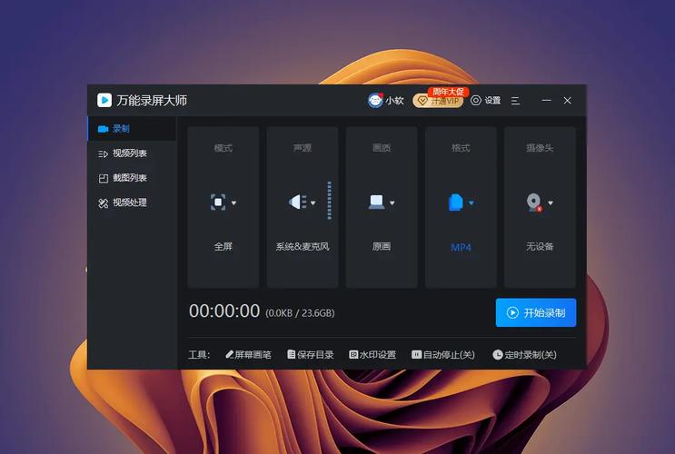
Task: Expand the 格式 MP4 dropdown arrow
Action: pos(471,203)
